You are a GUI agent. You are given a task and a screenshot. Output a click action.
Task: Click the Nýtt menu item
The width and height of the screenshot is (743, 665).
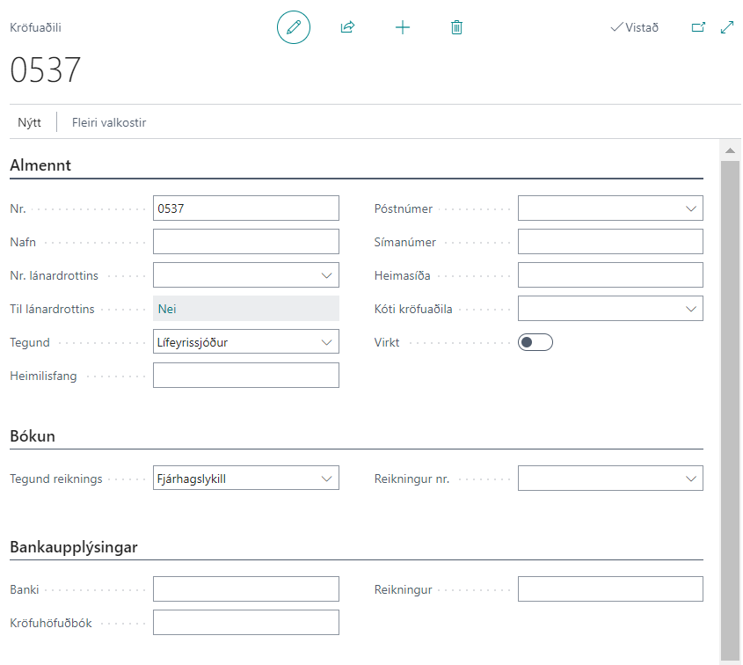click(x=30, y=123)
